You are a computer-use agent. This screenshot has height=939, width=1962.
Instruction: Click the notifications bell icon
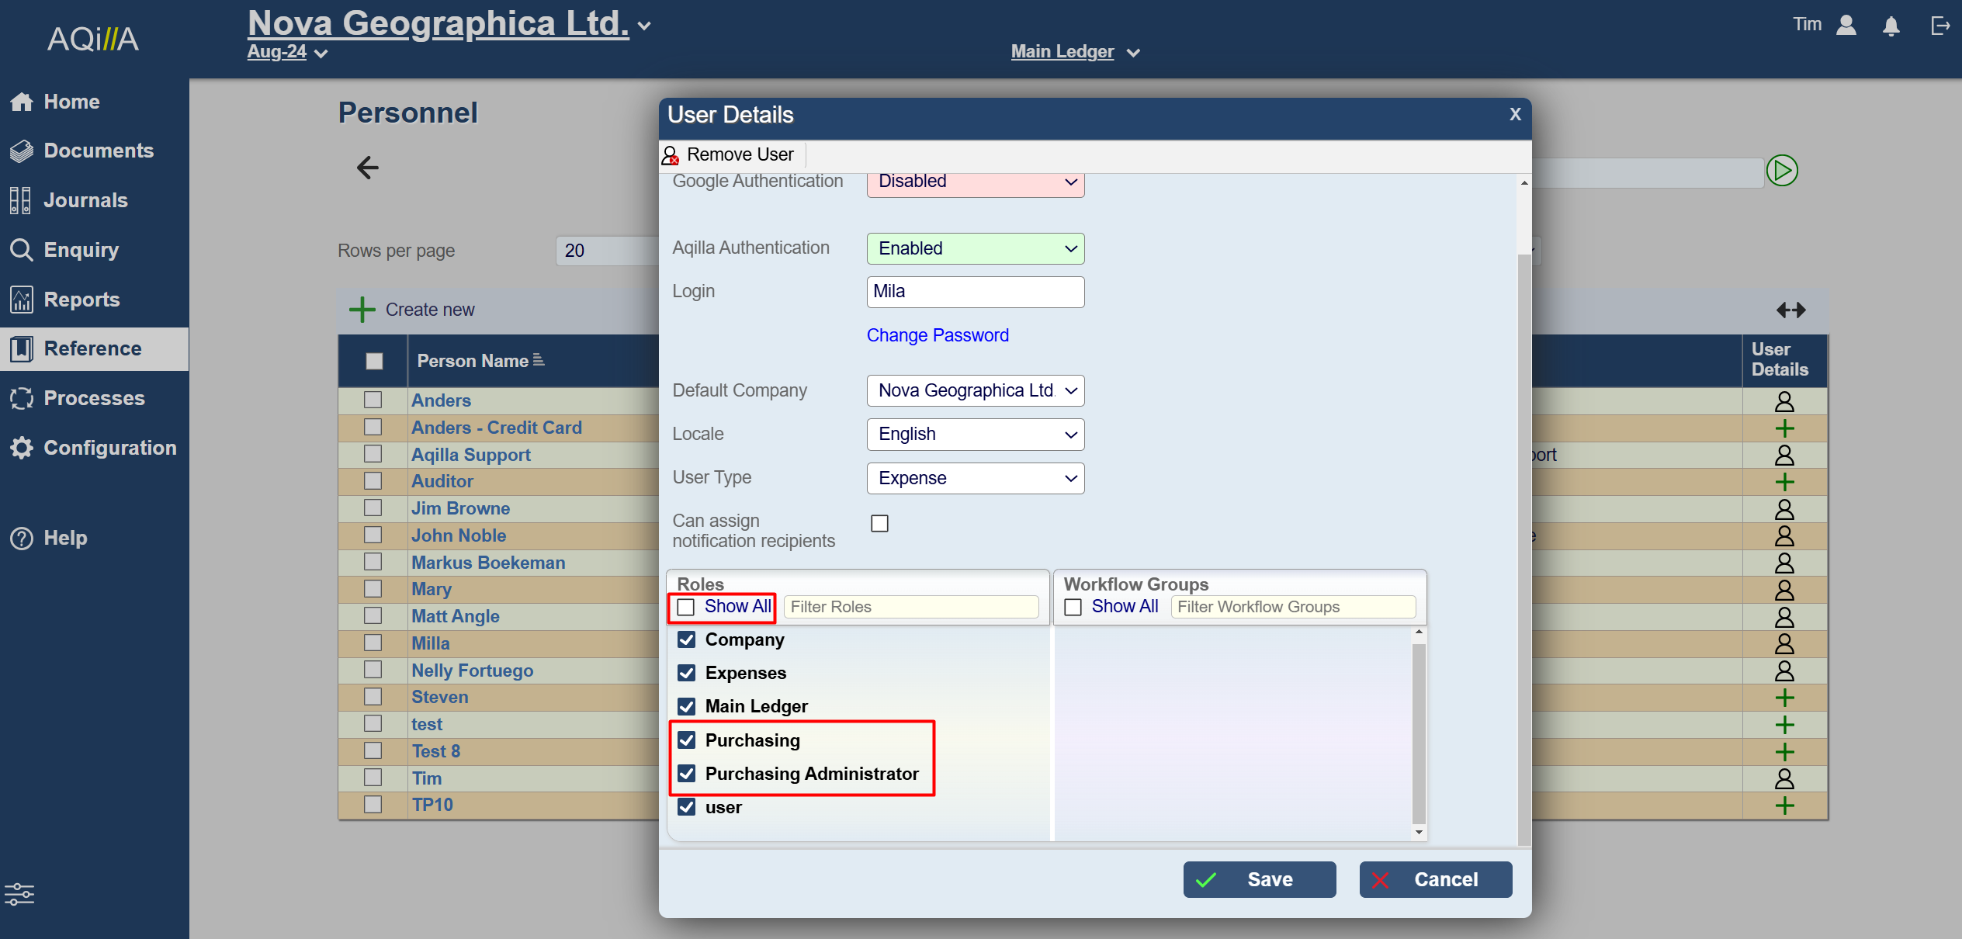(1891, 26)
